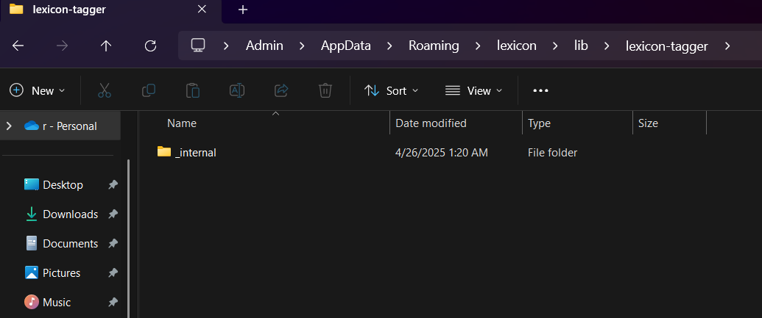Go up one directory level
Screen dimensions: 762x318
point(106,46)
